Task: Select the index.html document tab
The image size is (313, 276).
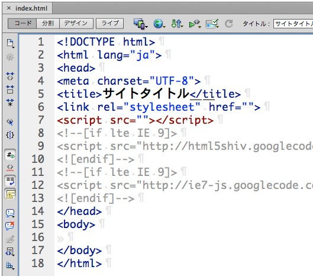Action: 31,8
